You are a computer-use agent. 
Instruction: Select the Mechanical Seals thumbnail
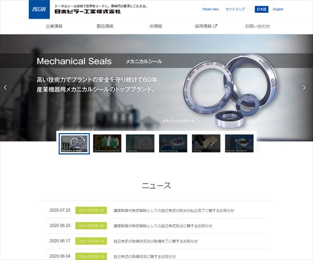74,144
